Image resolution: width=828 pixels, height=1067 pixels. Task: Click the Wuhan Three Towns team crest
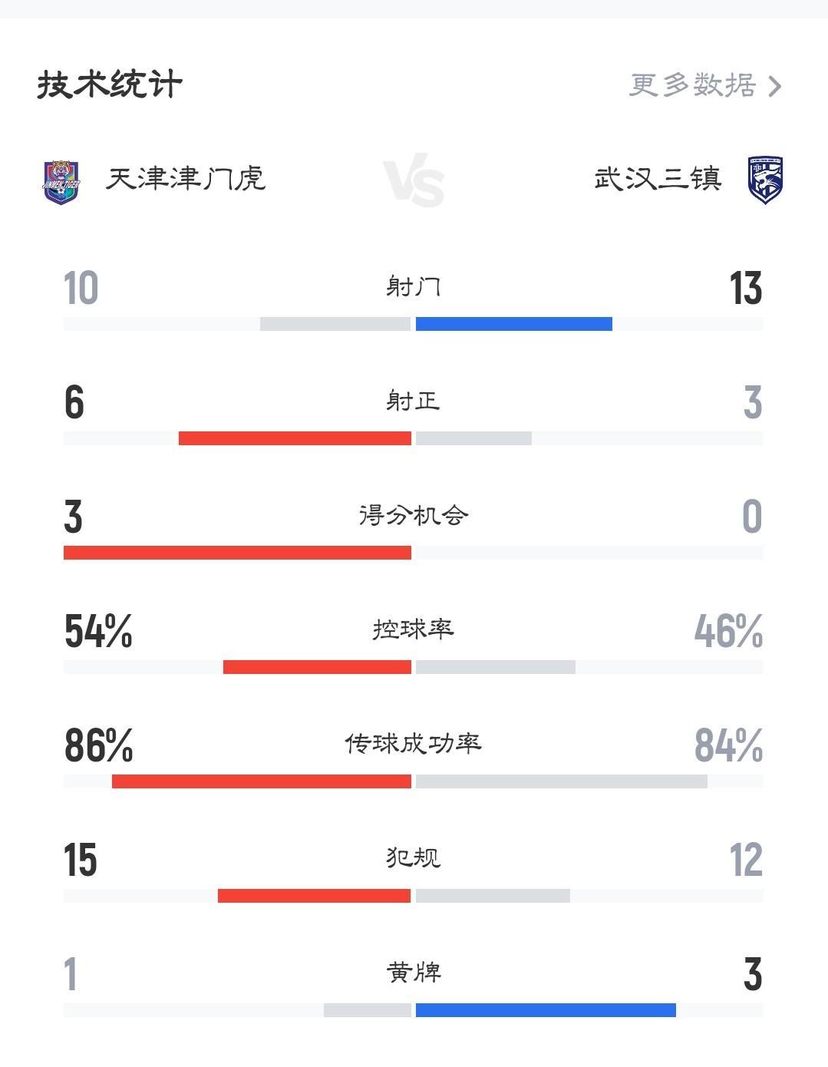pyautogui.click(x=765, y=180)
